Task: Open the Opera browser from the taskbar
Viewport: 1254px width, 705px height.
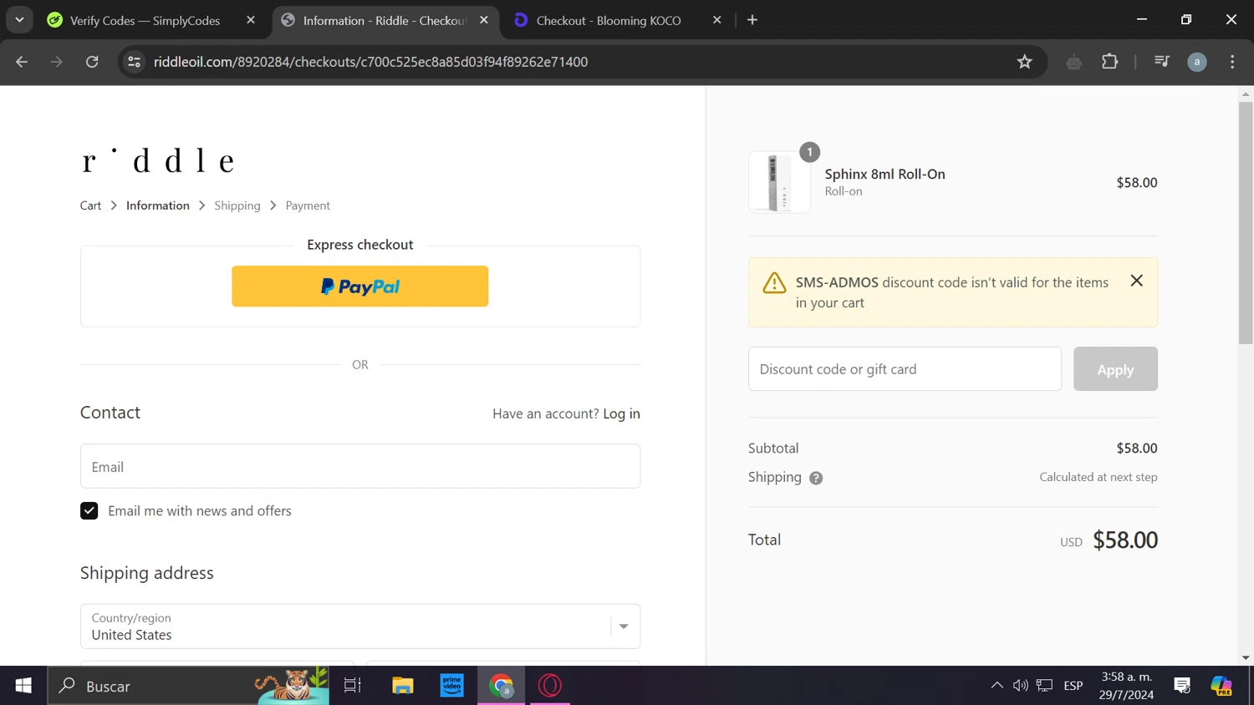Action: (x=549, y=686)
